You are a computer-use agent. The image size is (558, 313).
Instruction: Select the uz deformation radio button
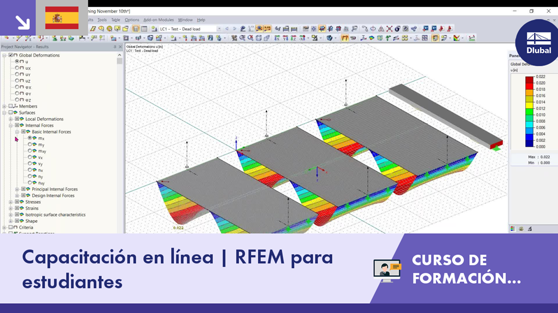(x=17, y=80)
